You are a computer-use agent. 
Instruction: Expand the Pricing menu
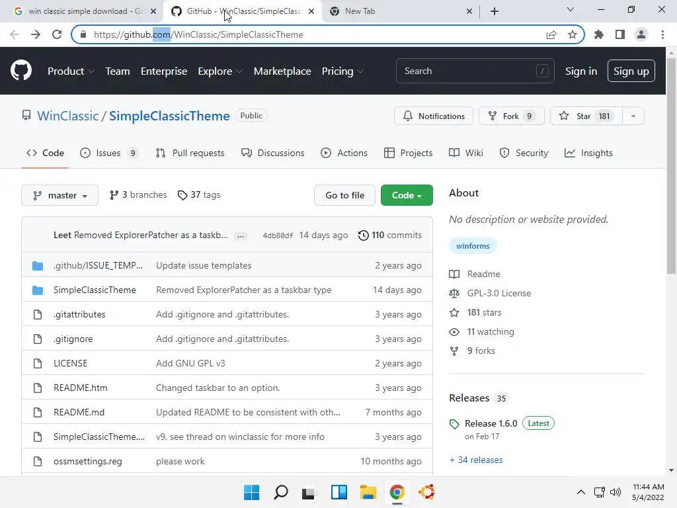click(x=342, y=71)
